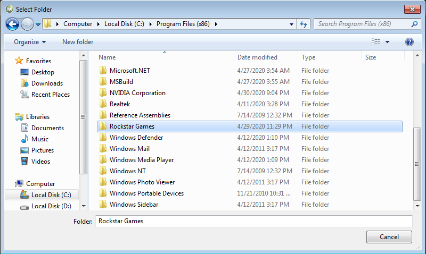Click the navigation pane scrollbar thumb
This screenshot has width=426, height=254.
(84, 117)
